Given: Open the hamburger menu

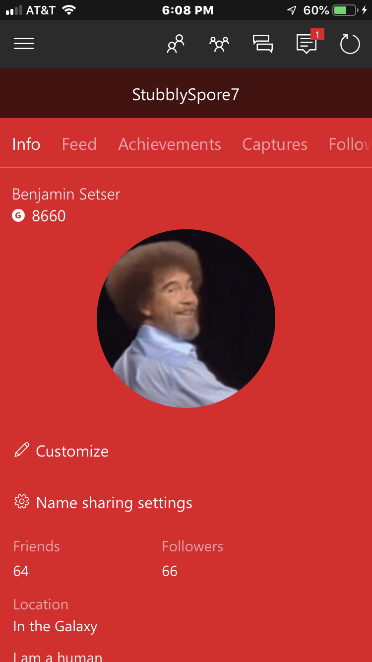Looking at the screenshot, I should [x=24, y=44].
